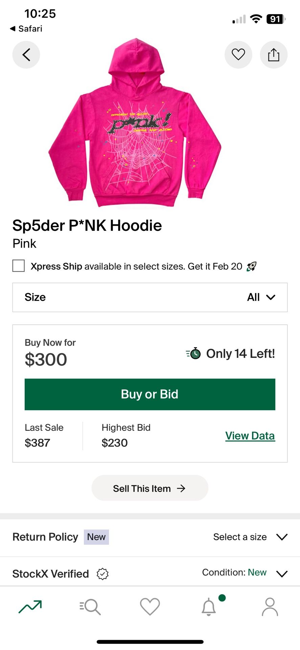Screen dimensions: 300x650
Task: Enable the Xpress Ship checkbox
Action: point(19,266)
